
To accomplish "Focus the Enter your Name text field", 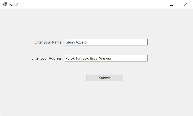I will 106,42.
